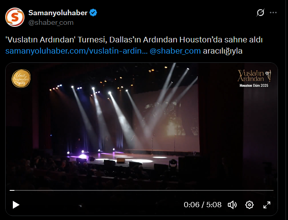288x220 pixels.
Task: Open video settings gear
Action: (x=249, y=205)
